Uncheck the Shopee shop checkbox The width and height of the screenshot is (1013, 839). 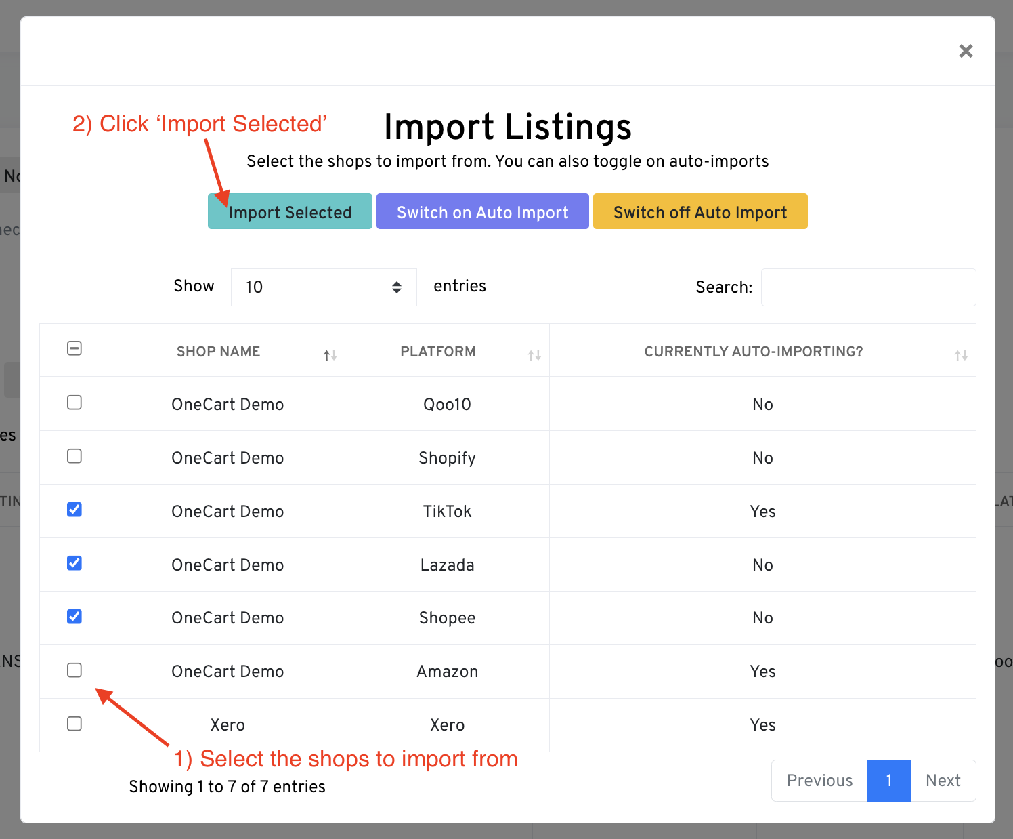point(74,617)
